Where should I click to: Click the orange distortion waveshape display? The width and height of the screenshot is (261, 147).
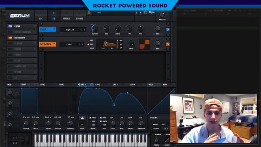144,44
